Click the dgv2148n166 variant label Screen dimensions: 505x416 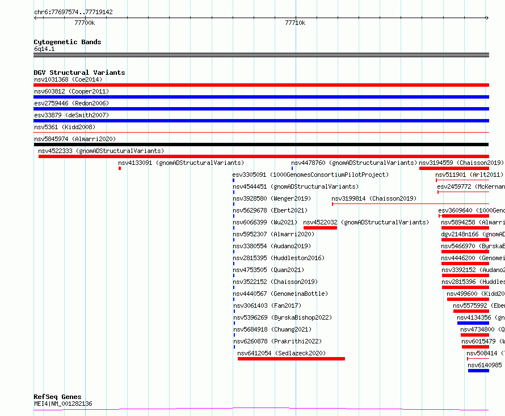click(473, 234)
